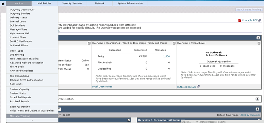
Task: Click the 1,030 Policy messages link
Action: tap(166, 56)
